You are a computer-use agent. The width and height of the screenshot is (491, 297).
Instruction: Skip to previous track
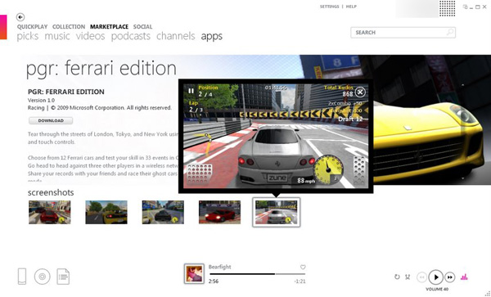point(421,277)
